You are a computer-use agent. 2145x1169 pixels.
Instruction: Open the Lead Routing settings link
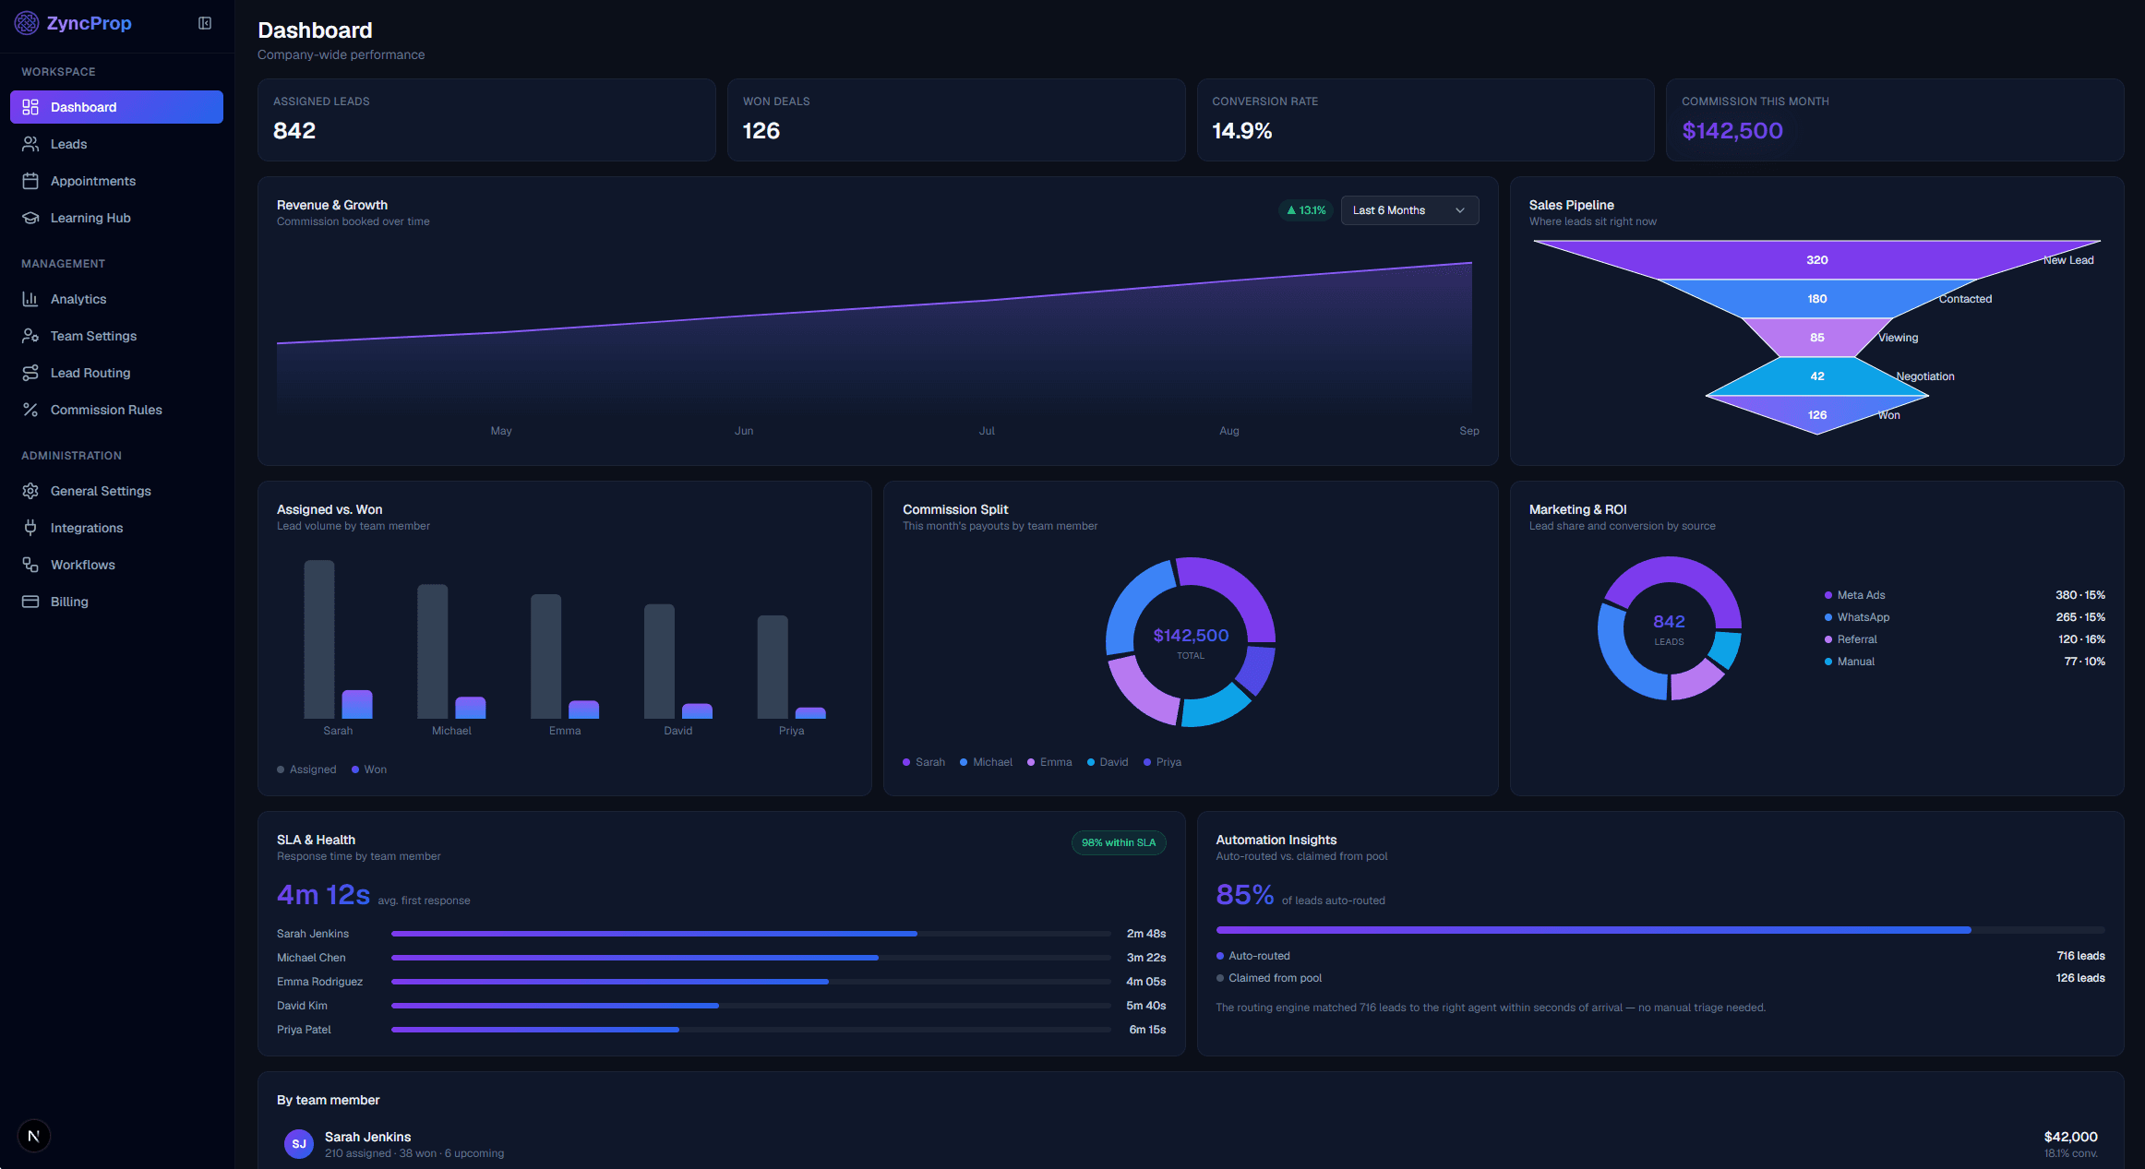116,373
